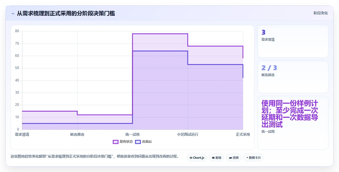Screen dimensions: 339x172
Task: Click the 正式采用 x-axis label
Action: 243,135
